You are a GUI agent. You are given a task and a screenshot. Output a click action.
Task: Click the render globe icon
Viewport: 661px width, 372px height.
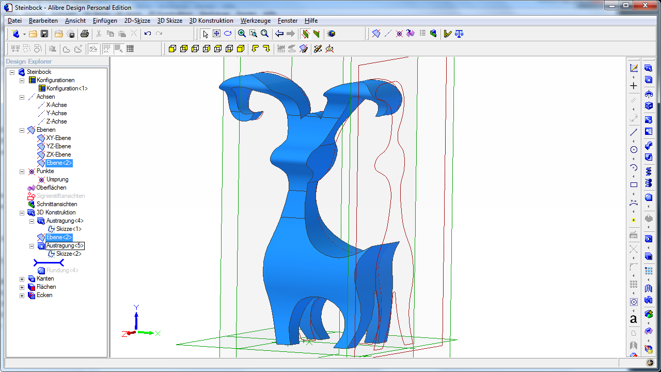click(332, 34)
